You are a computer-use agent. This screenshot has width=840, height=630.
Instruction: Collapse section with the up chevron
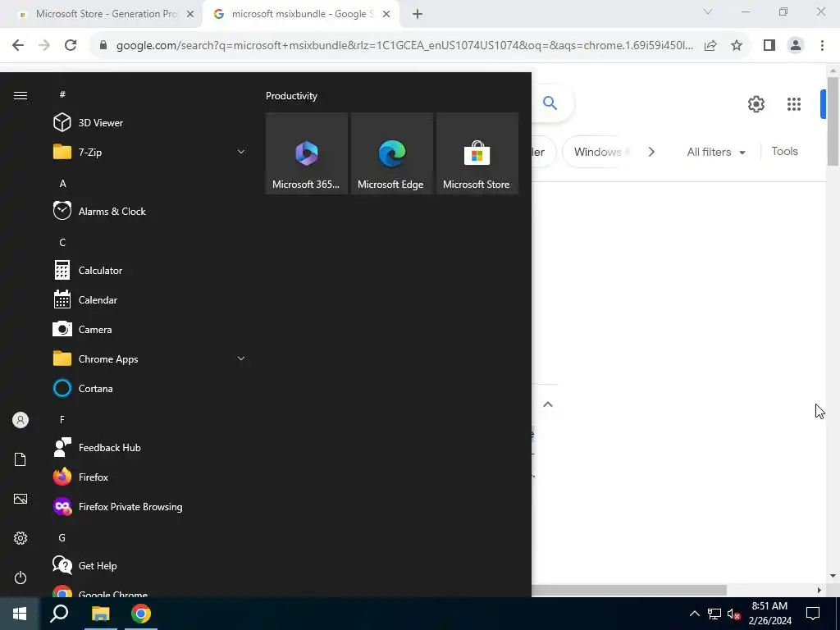(x=547, y=404)
